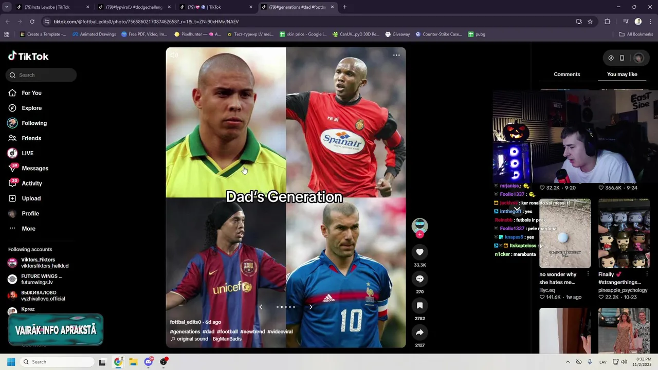Open a new browser tab

pyautogui.click(x=344, y=7)
